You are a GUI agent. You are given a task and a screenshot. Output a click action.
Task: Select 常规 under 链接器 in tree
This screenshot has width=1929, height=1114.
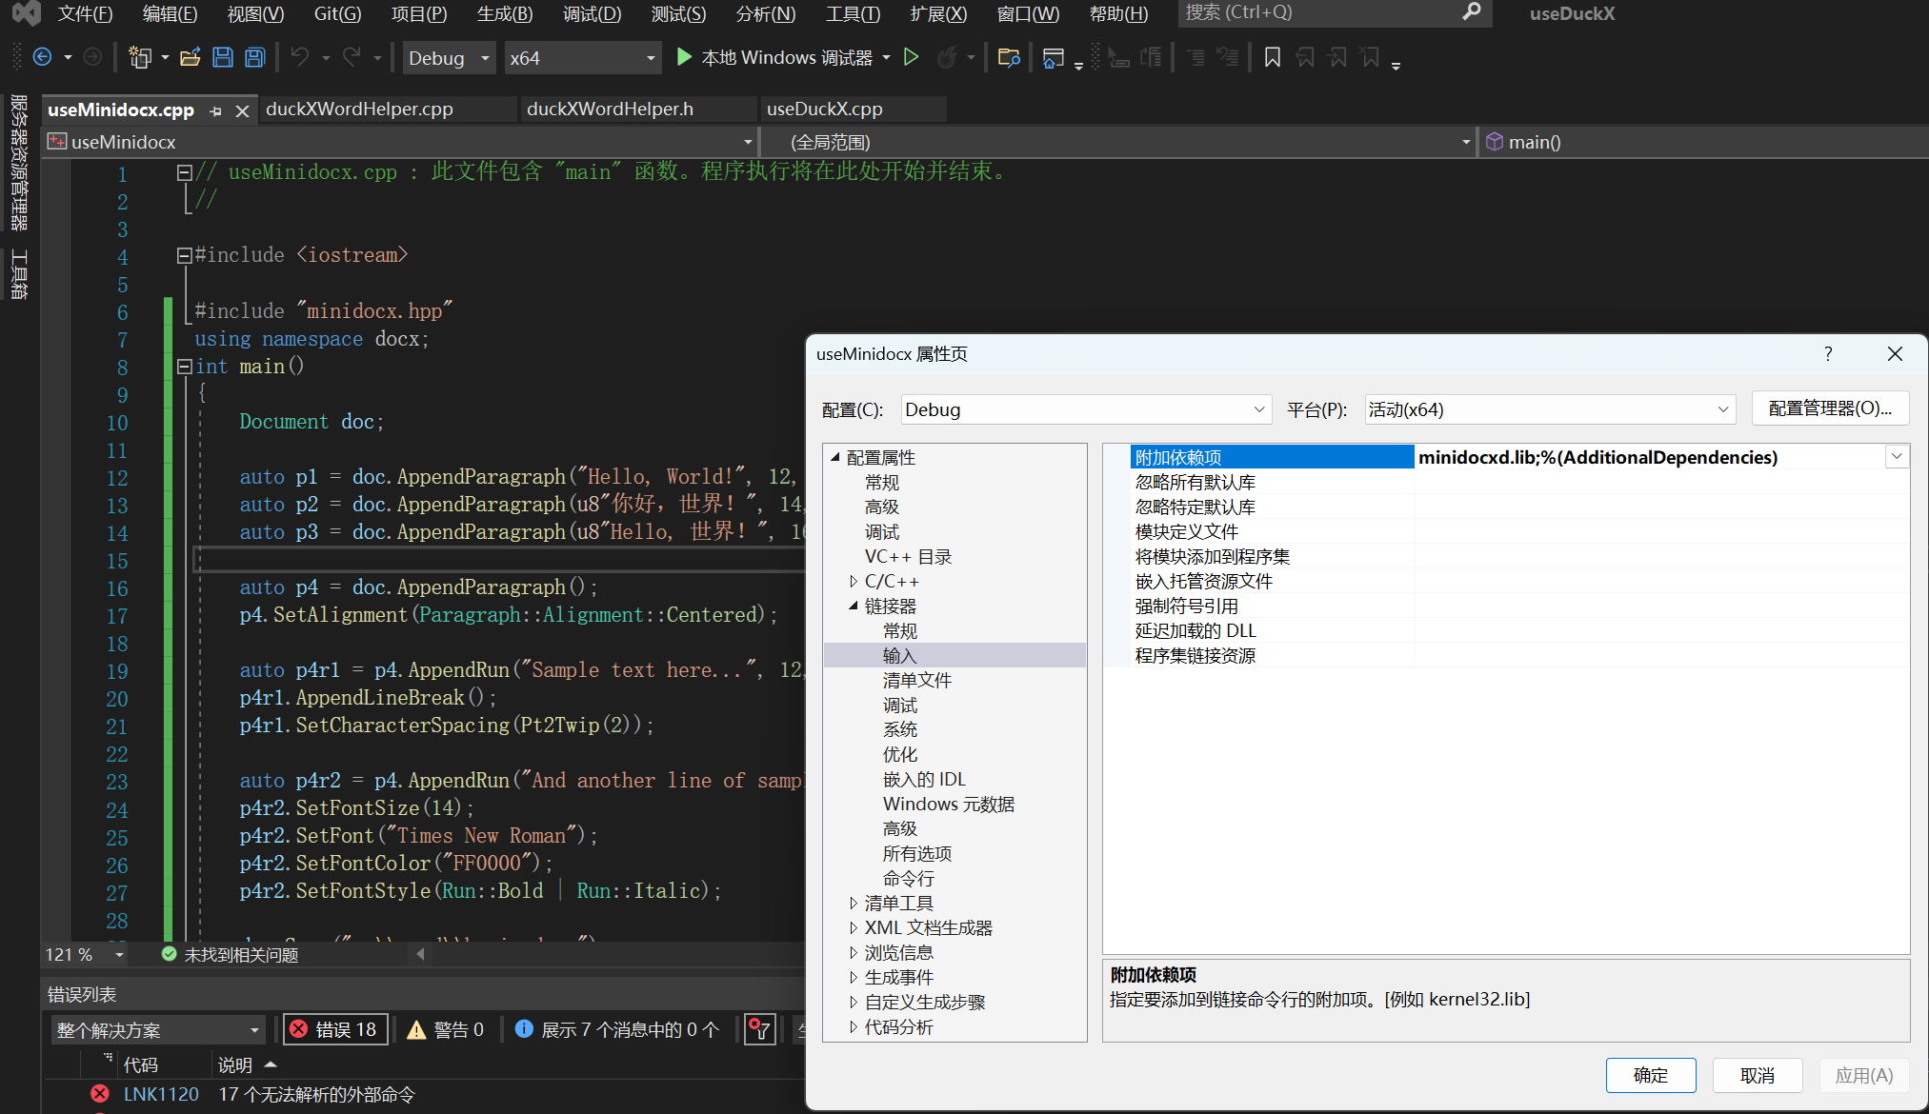[x=900, y=630]
